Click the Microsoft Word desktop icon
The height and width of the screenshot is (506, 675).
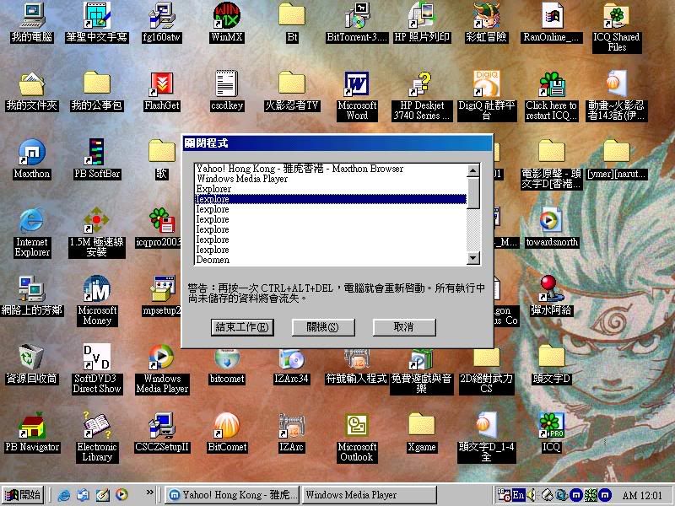[357, 85]
